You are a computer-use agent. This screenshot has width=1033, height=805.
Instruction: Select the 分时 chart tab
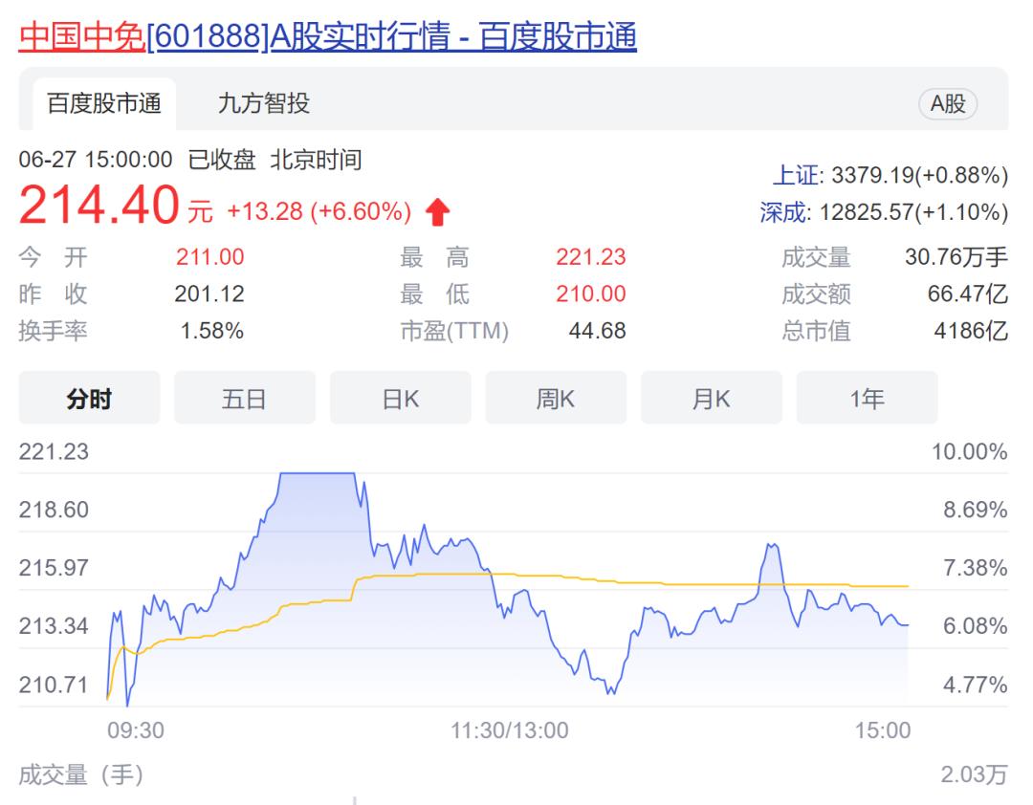(x=89, y=398)
